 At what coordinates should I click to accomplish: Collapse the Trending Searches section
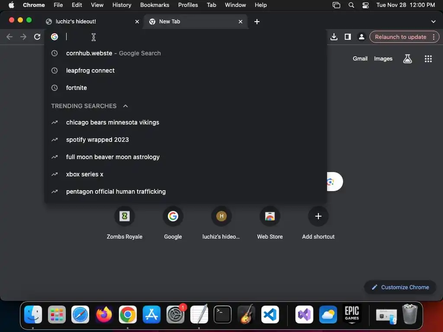click(125, 106)
